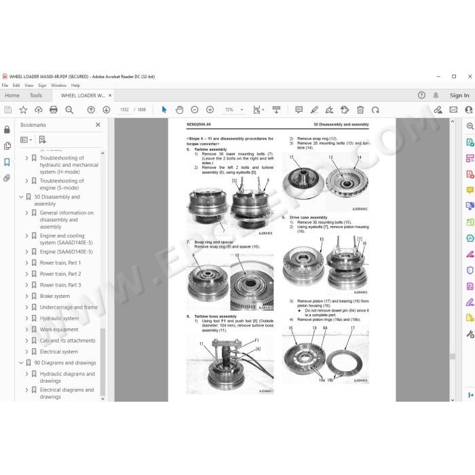
Task: Zoom out with minus icon
Action: coord(195,110)
